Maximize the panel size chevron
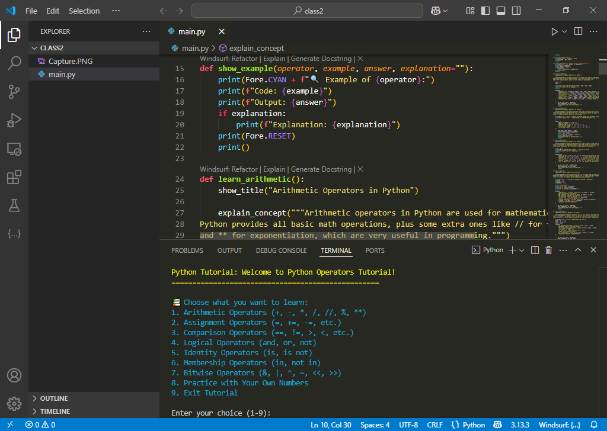Screen dimensions: 607x431 coord(578,250)
